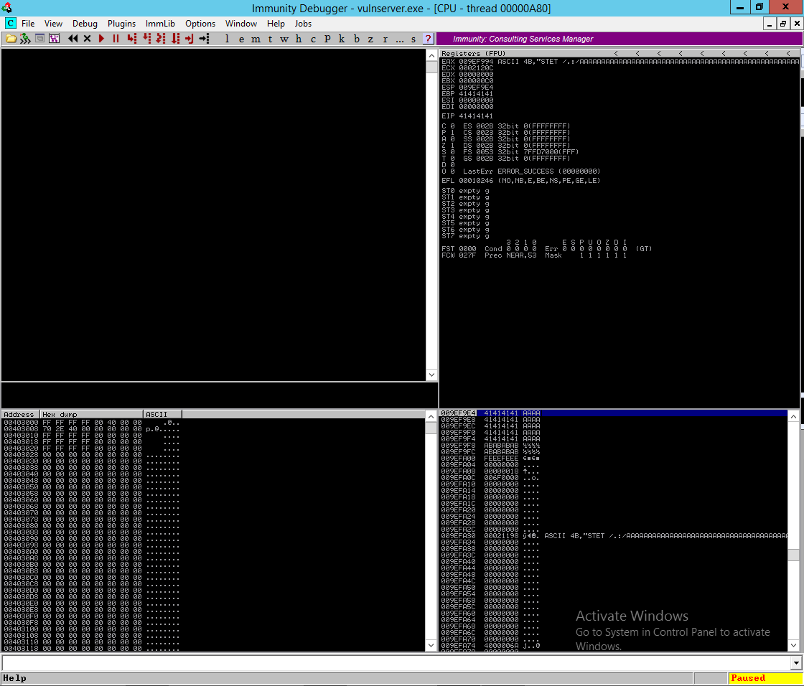Open the Window menu
This screenshot has height=686, width=804.
[241, 24]
